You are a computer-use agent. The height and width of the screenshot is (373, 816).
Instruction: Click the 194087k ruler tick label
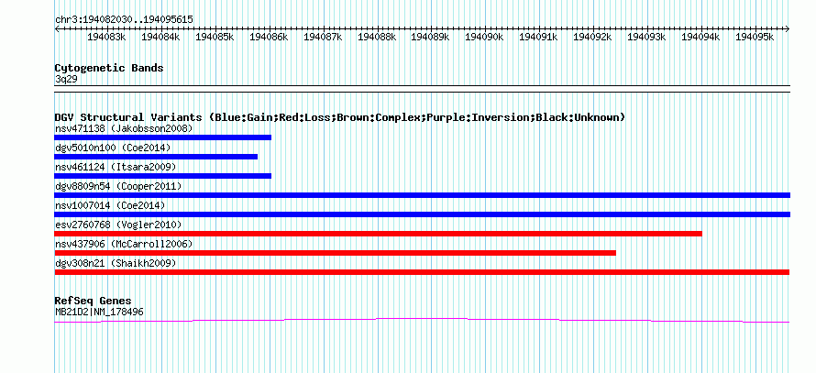323,37
